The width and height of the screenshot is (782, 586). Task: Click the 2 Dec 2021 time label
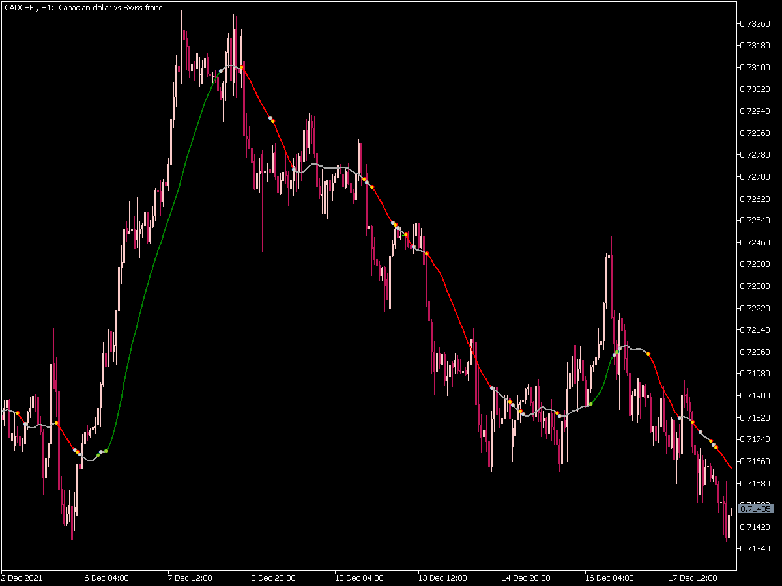tap(22, 578)
